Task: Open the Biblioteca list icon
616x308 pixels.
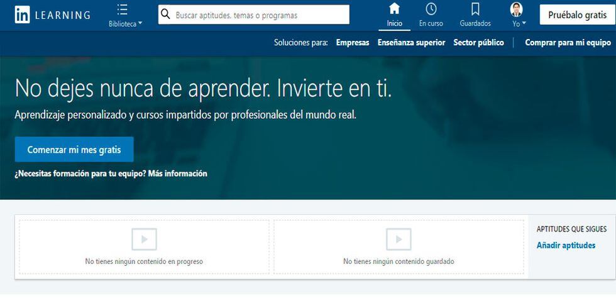Action: [x=123, y=10]
